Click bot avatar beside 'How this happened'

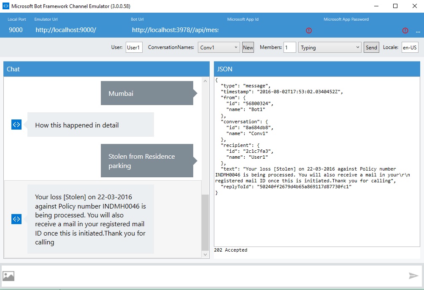click(x=16, y=125)
